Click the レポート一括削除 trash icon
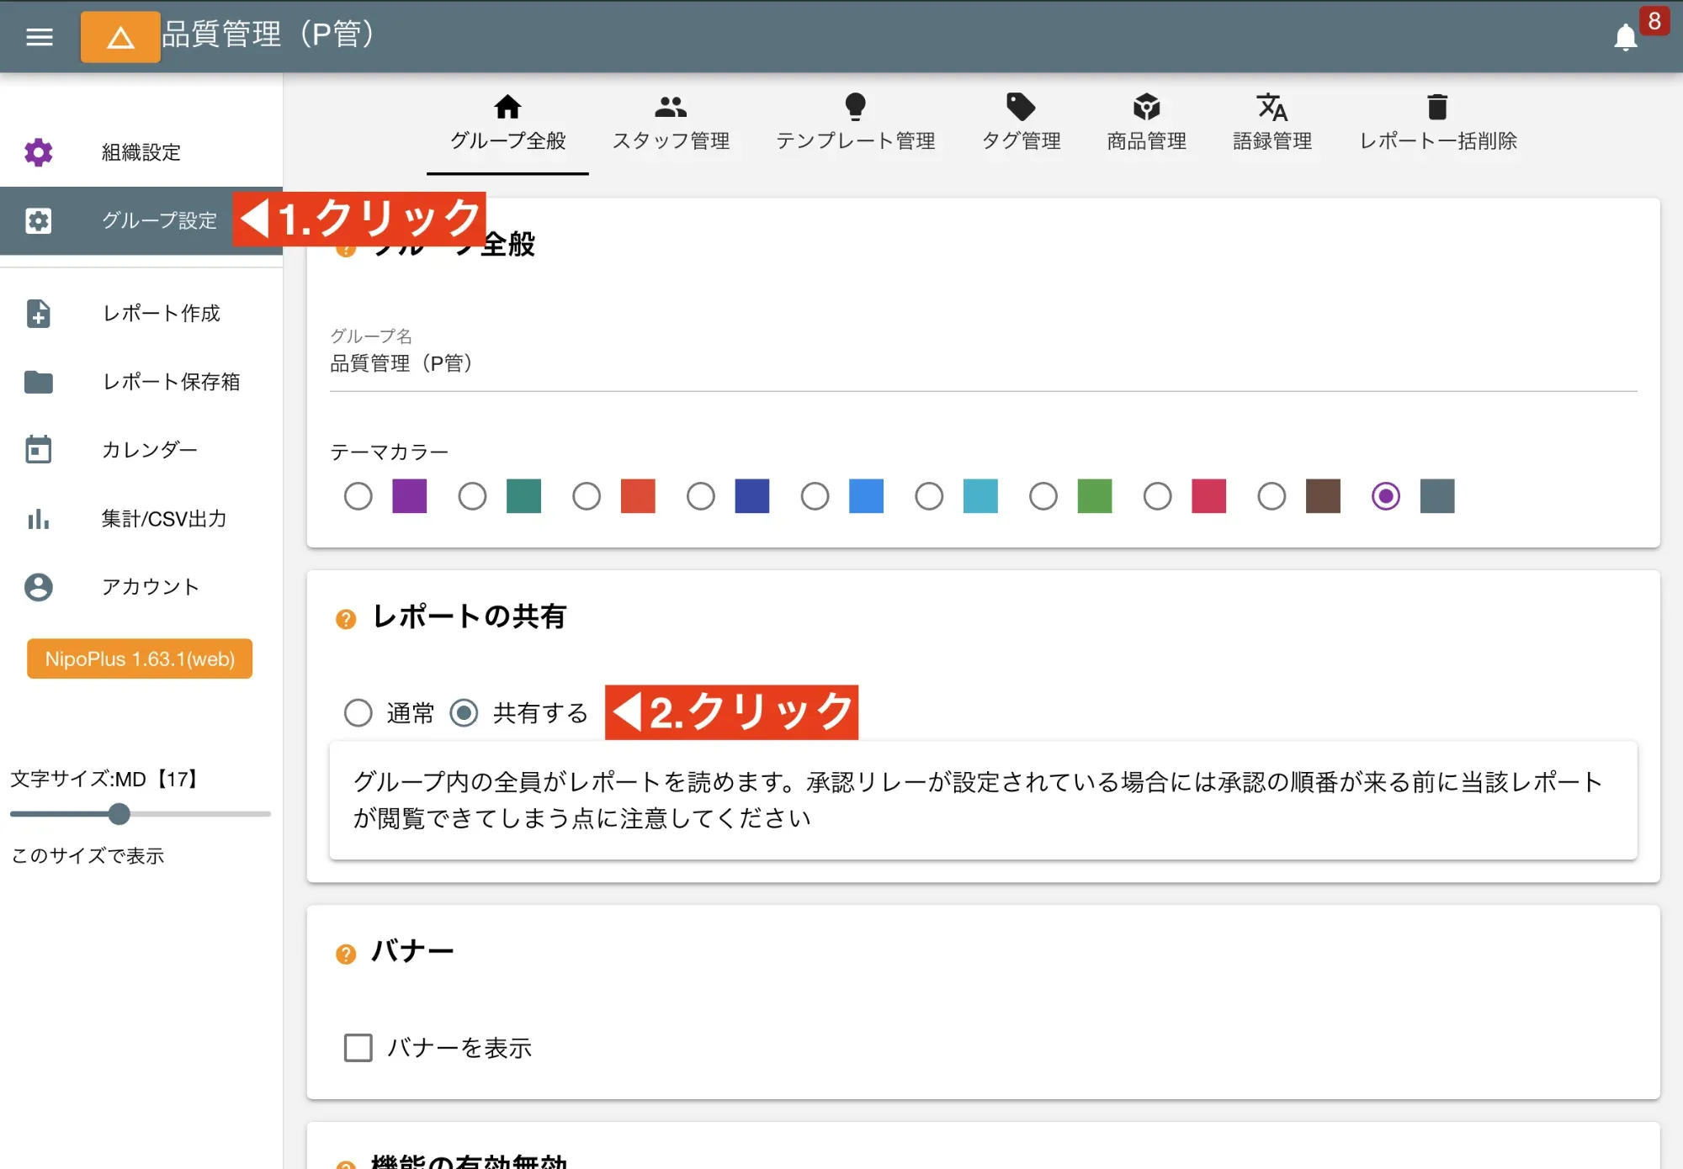The image size is (1683, 1169). point(1436,107)
